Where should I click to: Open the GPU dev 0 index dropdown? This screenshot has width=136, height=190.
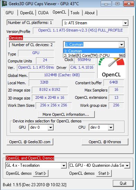(51, 127)
